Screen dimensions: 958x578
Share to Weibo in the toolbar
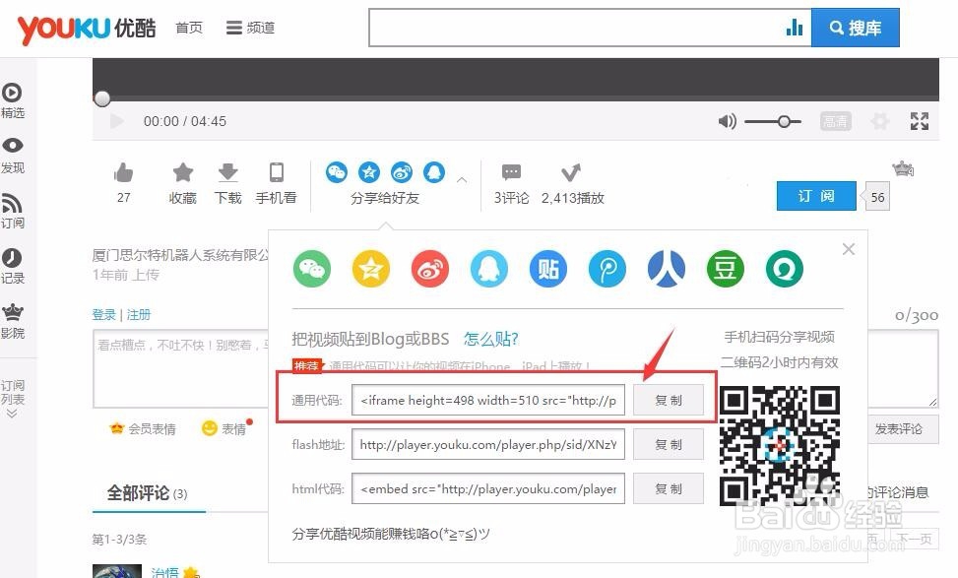point(402,172)
